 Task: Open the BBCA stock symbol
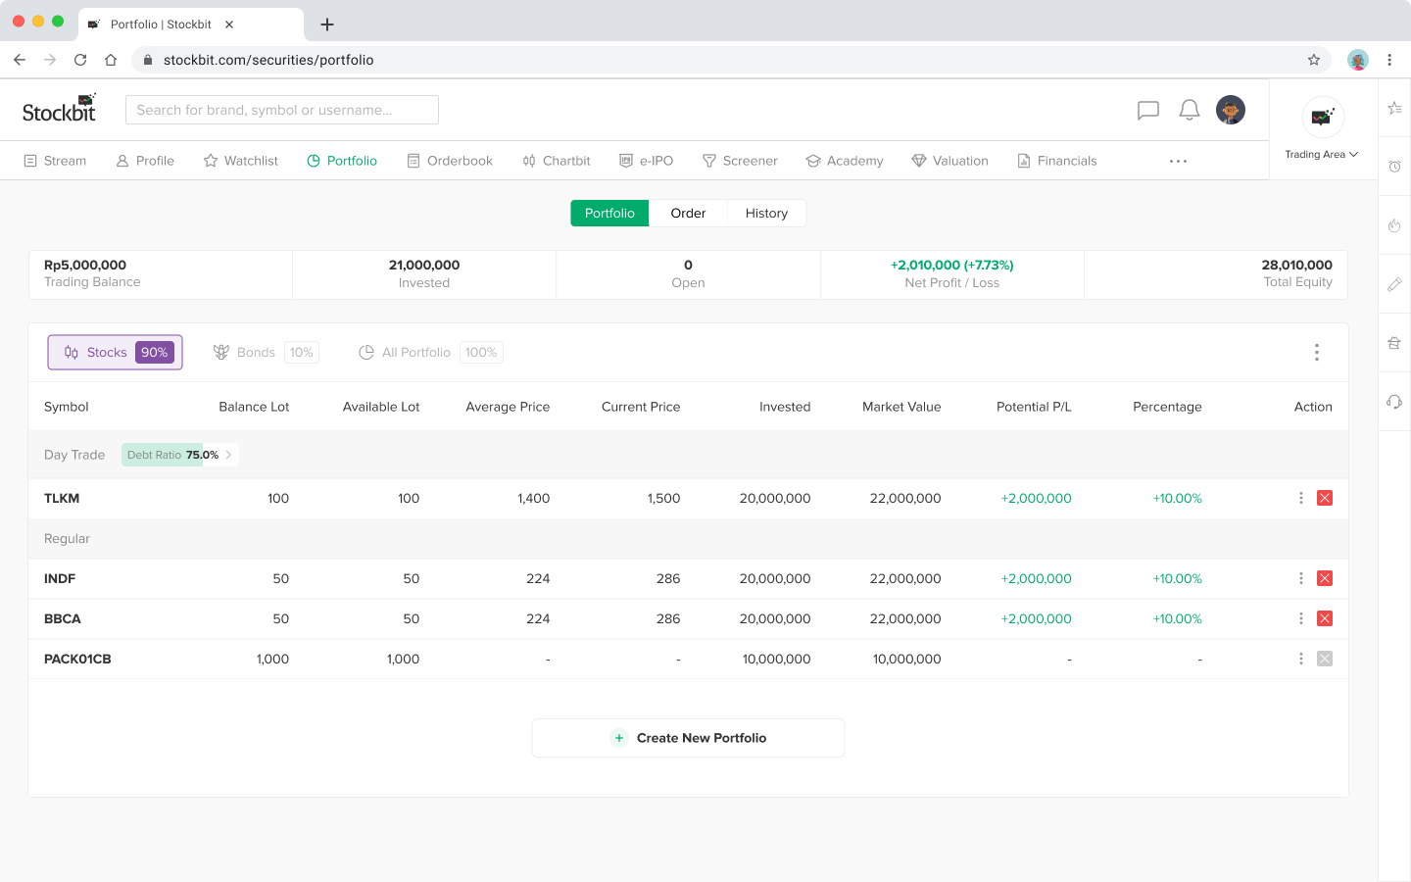pos(63,618)
